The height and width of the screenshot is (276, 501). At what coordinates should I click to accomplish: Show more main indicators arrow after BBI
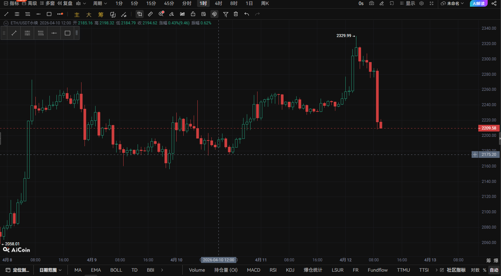coord(162,270)
